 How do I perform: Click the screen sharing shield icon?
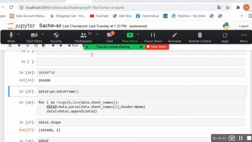click(x=141, y=47)
